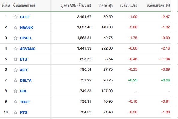Mark ADVANC with the star icon
Screen dimensions: 178x119
click(16, 49)
